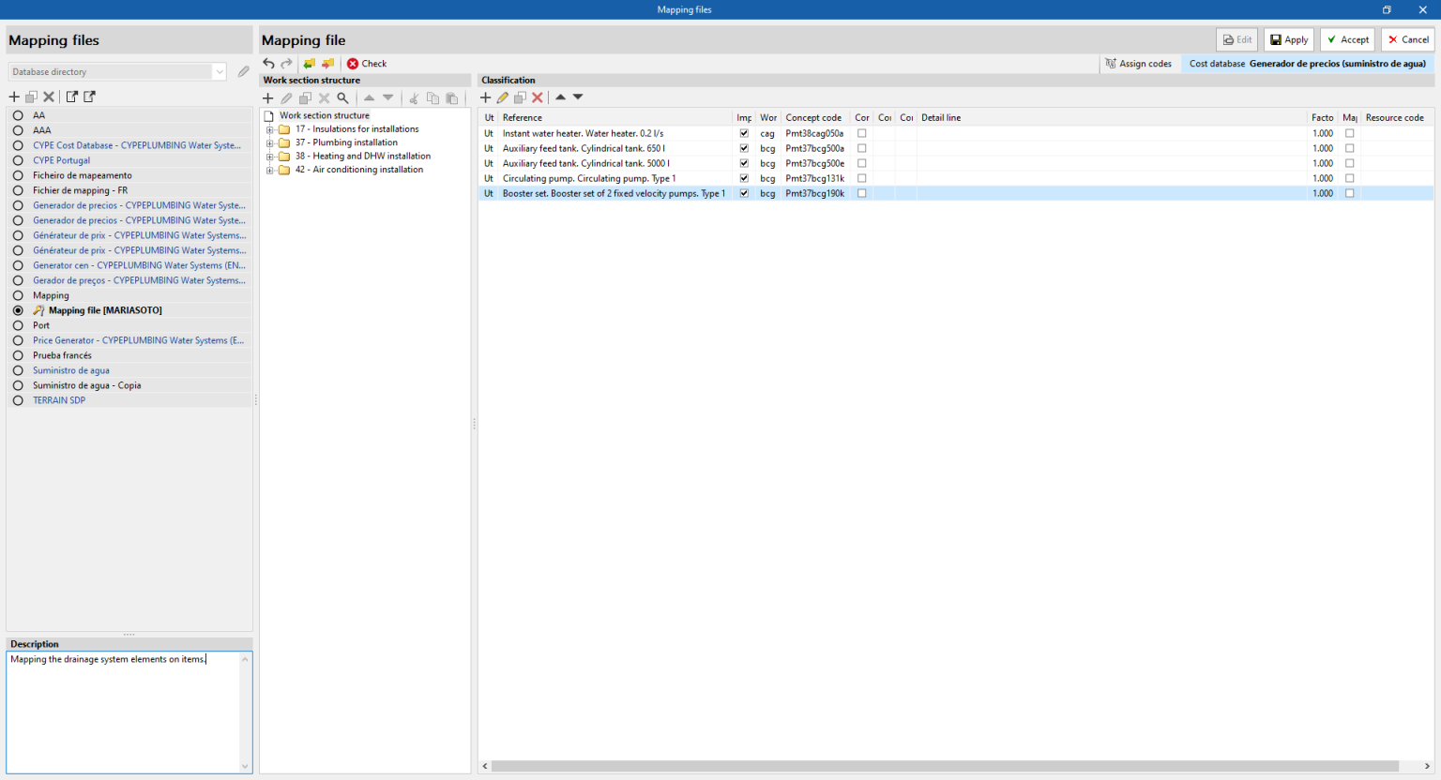Copy-duplicate the selected work section
The image size is (1441, 780).
coord(305,97)
